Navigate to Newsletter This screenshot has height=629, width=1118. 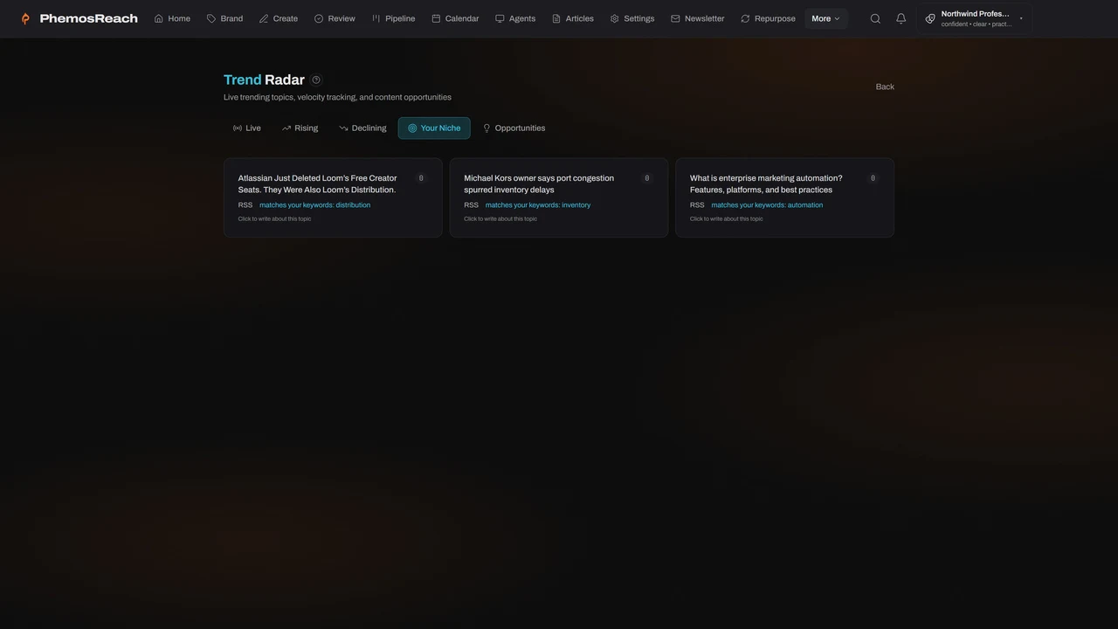click(698, 18)
